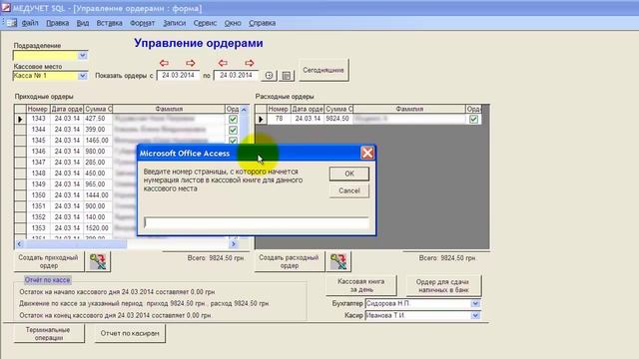Image resolution: width=639 pixels, height=359 pixels.
Task: Click keys icon next to Создать расходный ордер
Action: click(338, 261)
